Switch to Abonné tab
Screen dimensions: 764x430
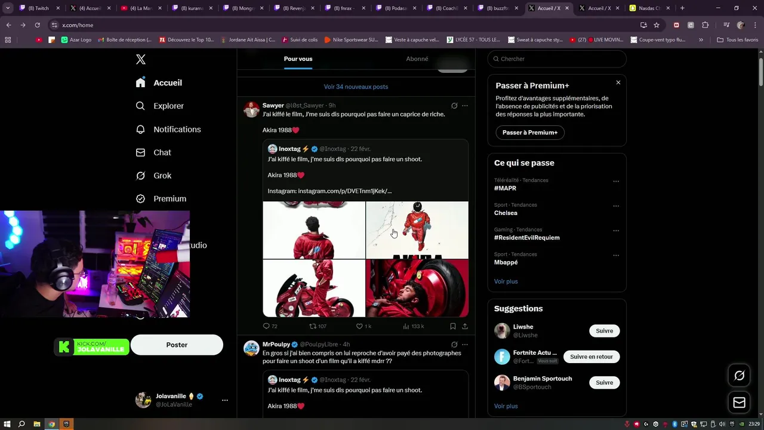(417, 59)
